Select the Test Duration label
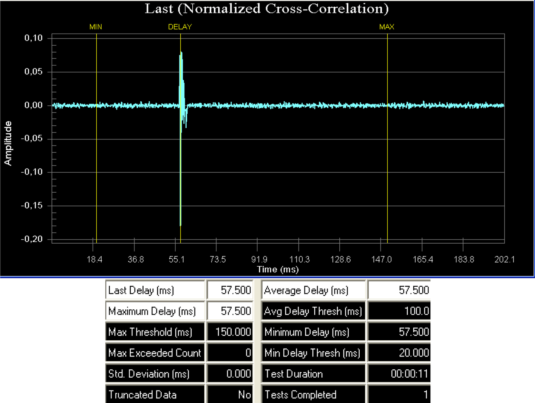The image size is (535, 403). (313, 374)
